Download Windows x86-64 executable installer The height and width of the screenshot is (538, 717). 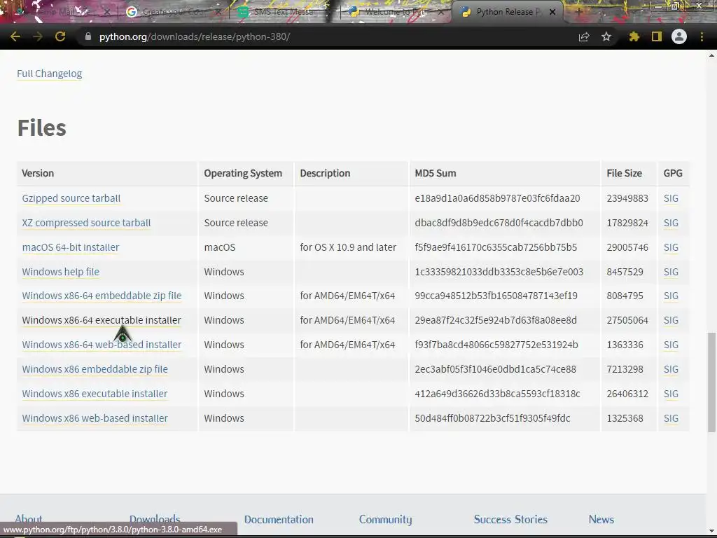[x=102, y=320]
